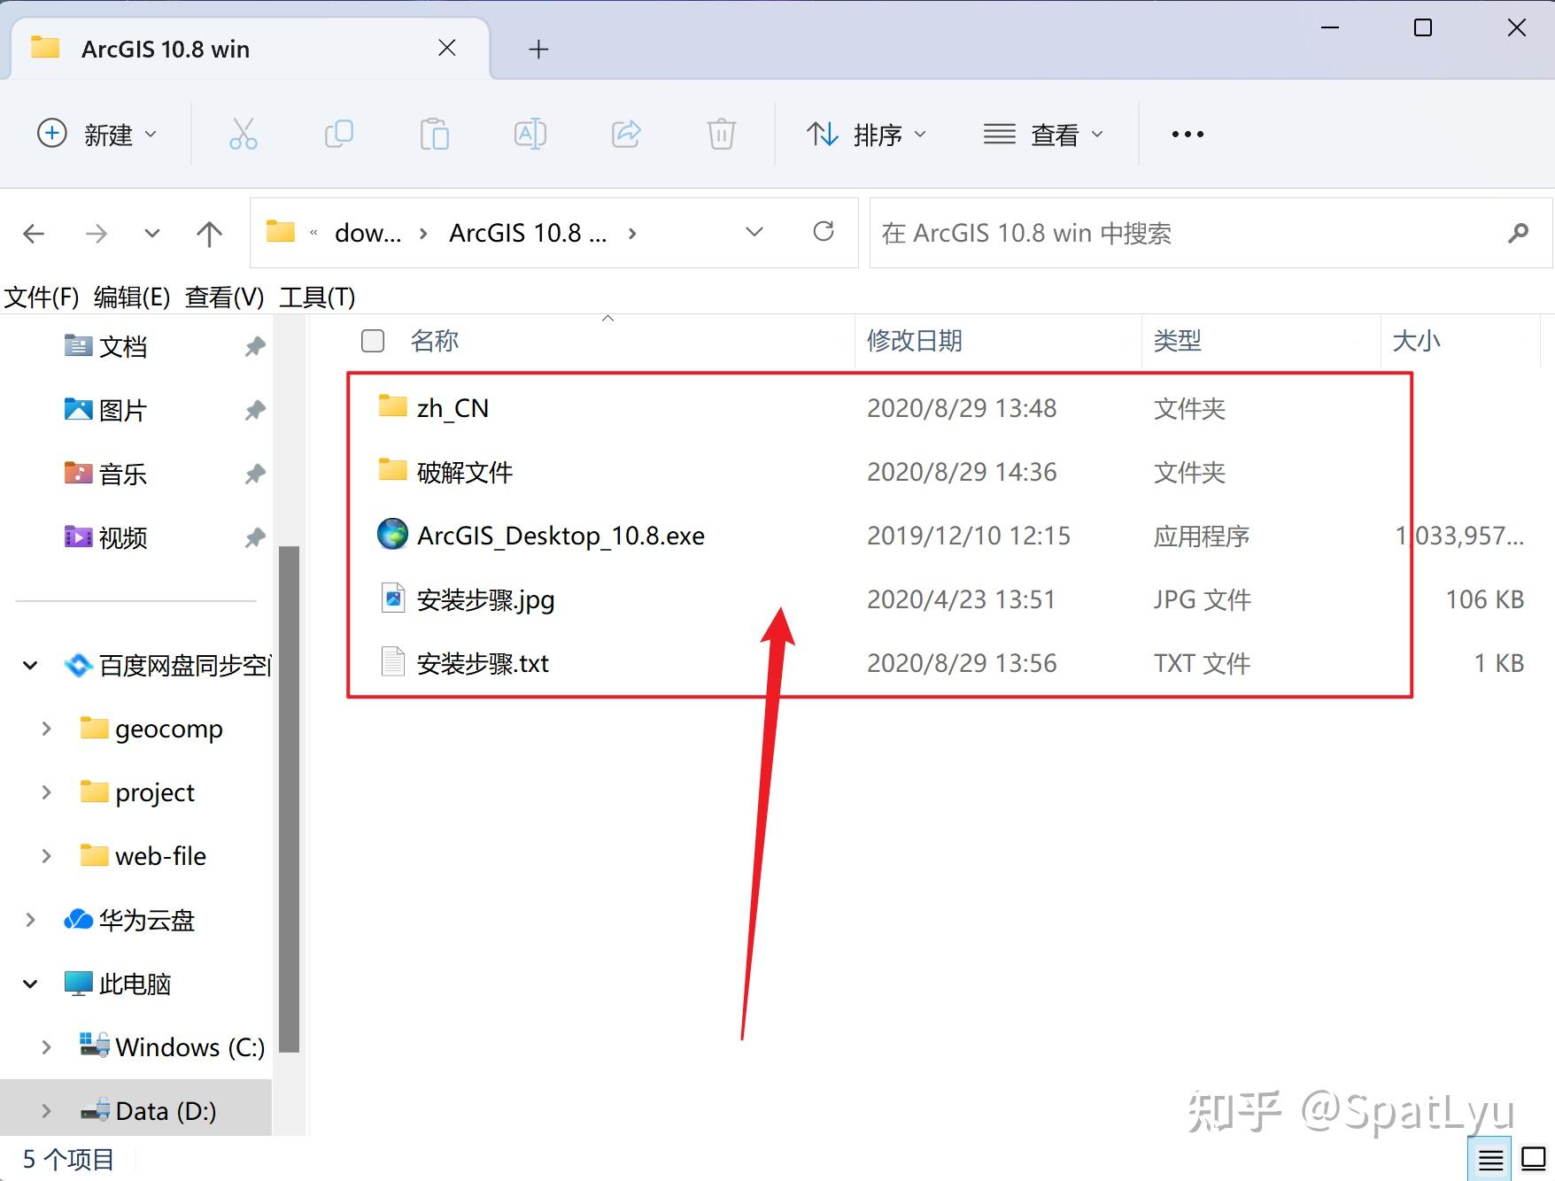Click the dow... breadcrumb segment
Screen dimensions: 1555x1181
[x=367, y=233]
